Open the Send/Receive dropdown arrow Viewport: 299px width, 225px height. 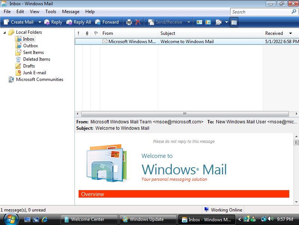189,22
